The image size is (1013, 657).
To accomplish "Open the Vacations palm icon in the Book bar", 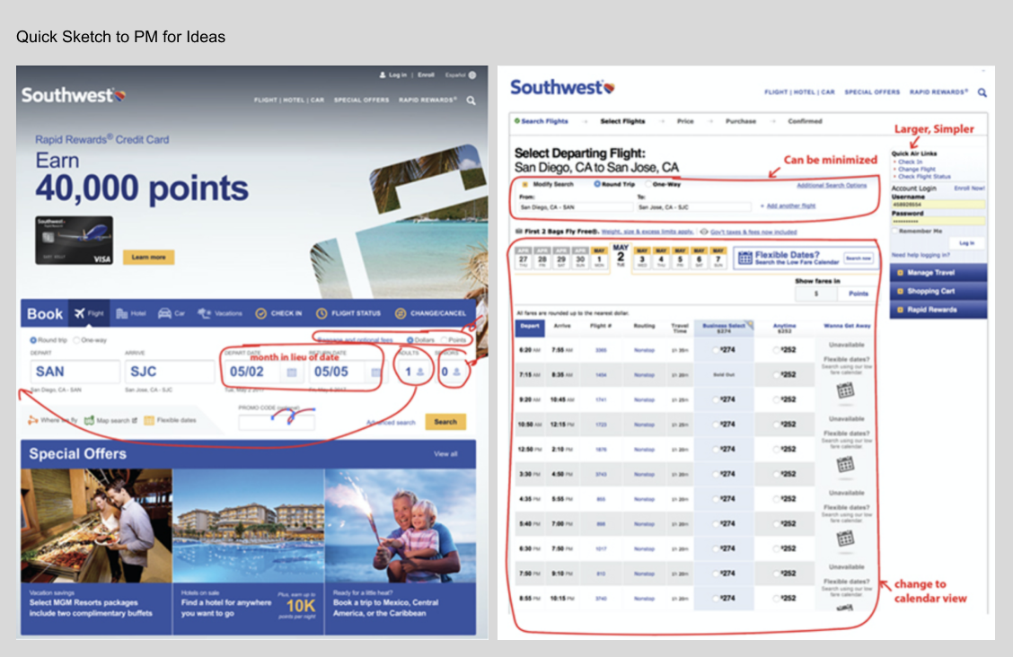I will (204, 313).
